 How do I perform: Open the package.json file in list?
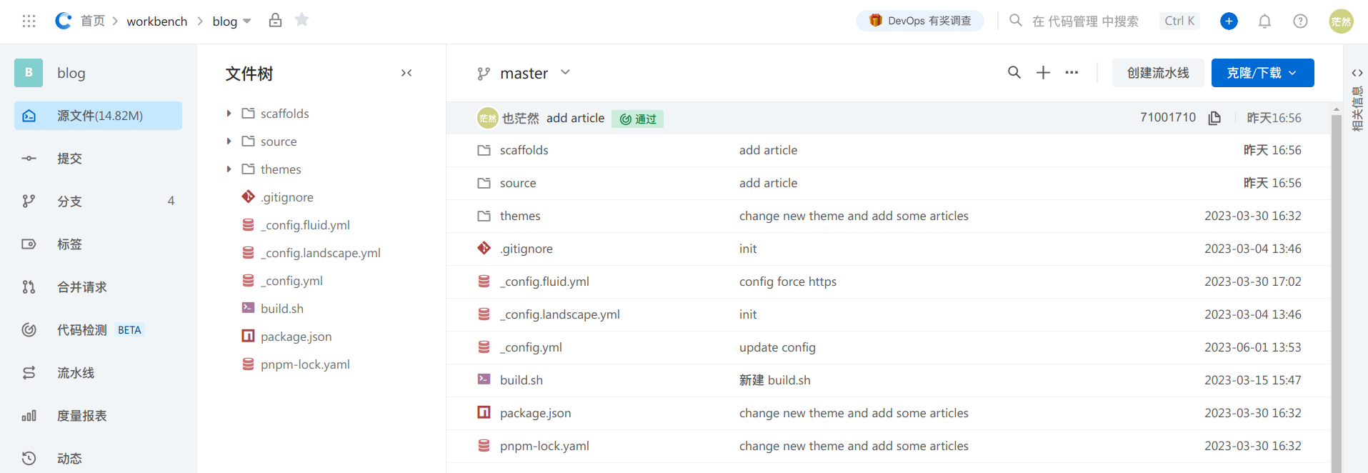click(535, 413)
